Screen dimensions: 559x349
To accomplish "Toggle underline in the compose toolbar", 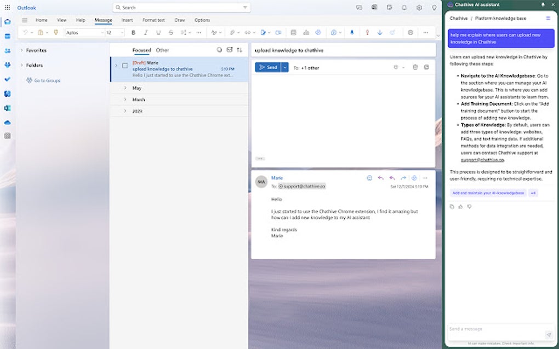I will click(x=158, y=33).
